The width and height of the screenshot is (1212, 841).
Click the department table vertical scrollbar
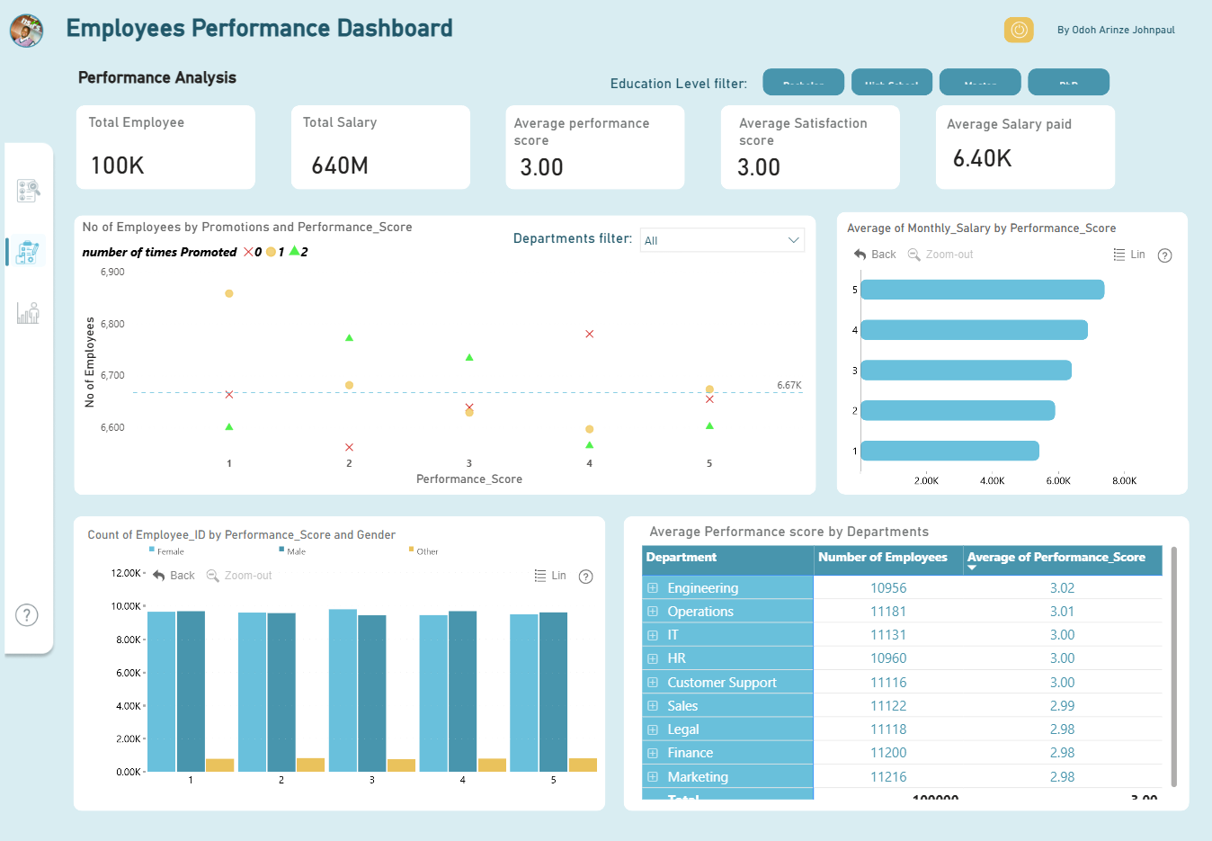pos(1174,667)
